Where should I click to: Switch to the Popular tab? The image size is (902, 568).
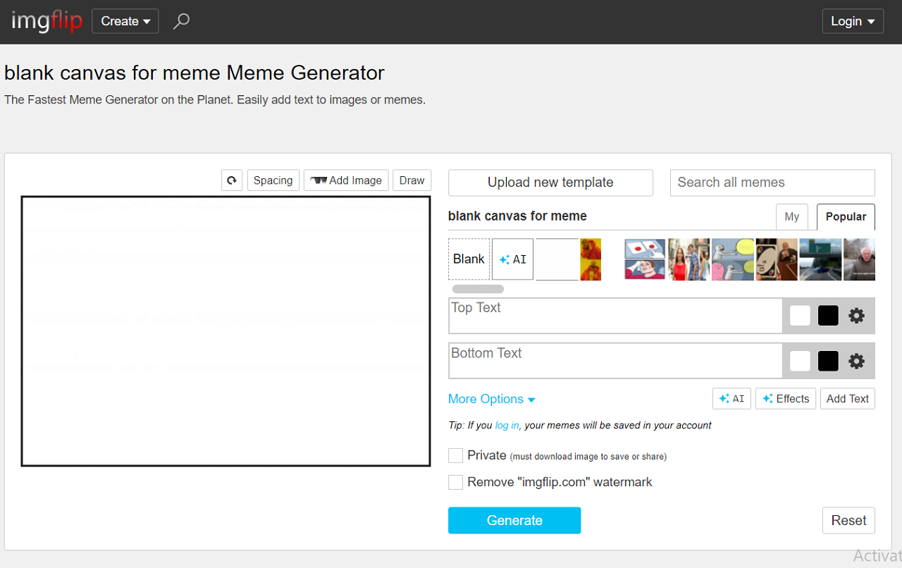(x=845, y=216)
